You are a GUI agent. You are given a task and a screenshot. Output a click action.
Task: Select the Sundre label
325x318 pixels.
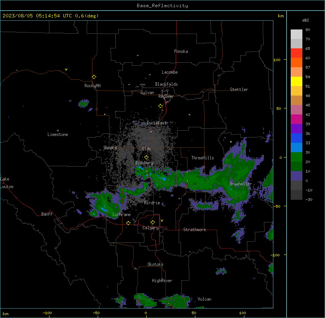pyautogui.click(x=110, y=148)
